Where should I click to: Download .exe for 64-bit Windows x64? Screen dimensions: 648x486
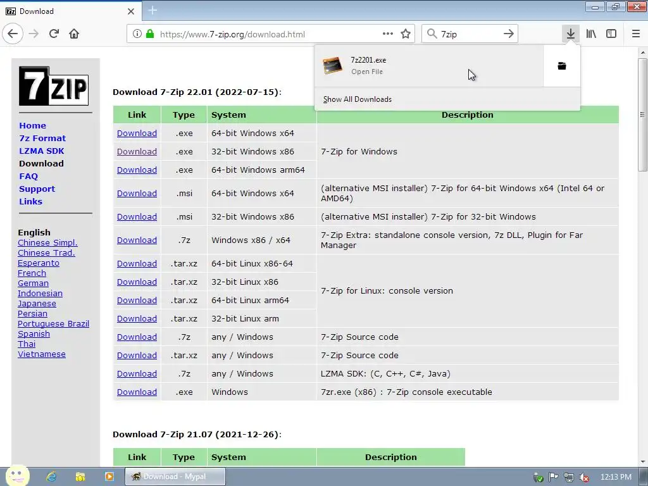(x=137, y=133)
